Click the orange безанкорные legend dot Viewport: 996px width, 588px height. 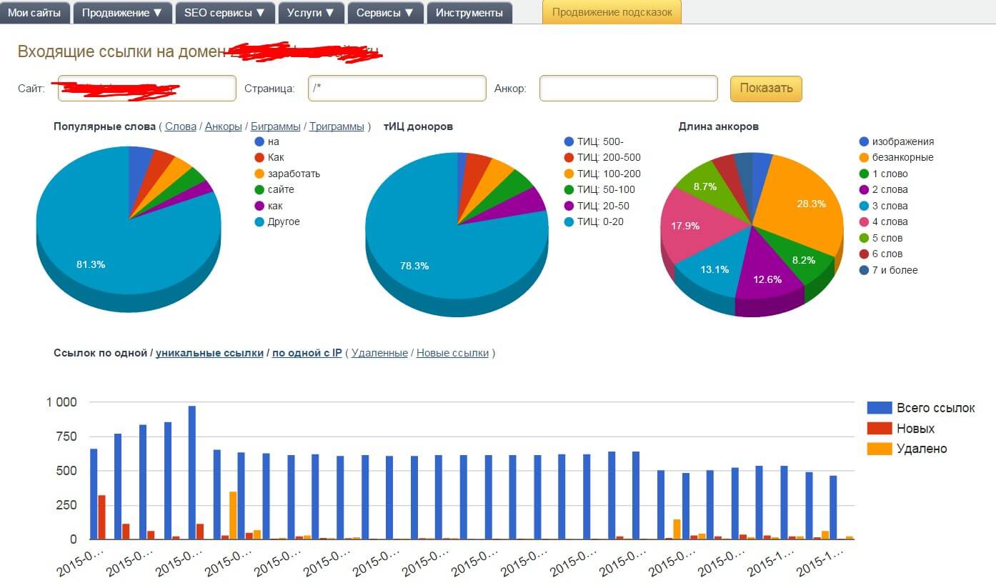pos(865,158)
